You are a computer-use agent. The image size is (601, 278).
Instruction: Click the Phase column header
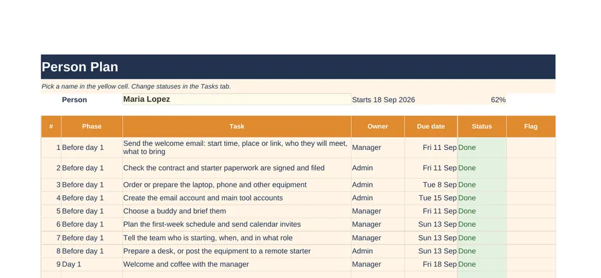click(91, 127)
